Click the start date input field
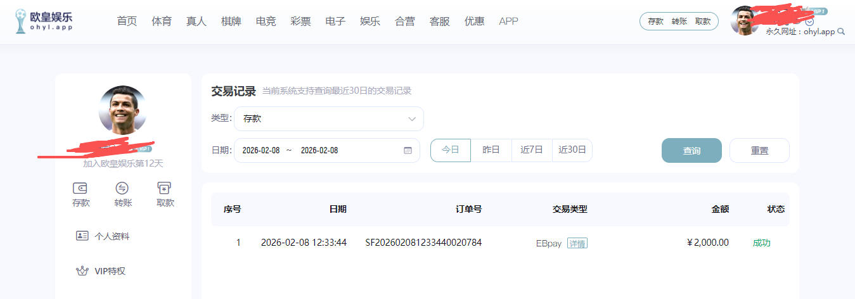 pyautogui.click(x=261, y=151)
